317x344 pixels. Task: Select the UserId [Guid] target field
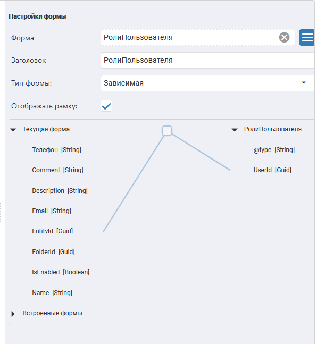point(272,170)
